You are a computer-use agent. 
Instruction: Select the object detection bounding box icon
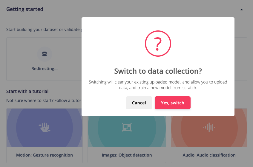click(127, 127)
